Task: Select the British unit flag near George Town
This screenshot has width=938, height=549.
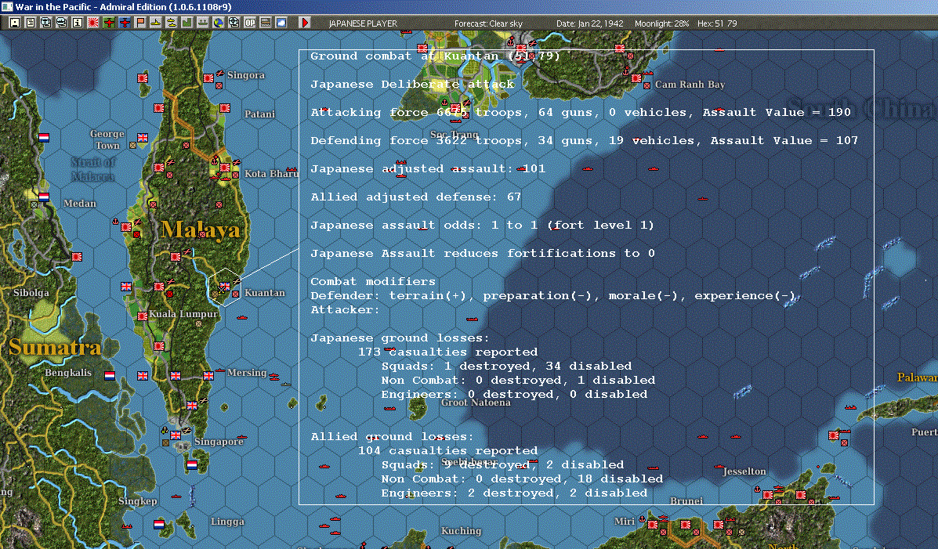Action: tap(143, 138)
